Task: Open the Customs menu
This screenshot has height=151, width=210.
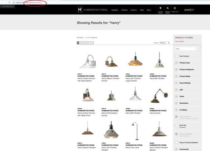Action: (x=134, y=10)
